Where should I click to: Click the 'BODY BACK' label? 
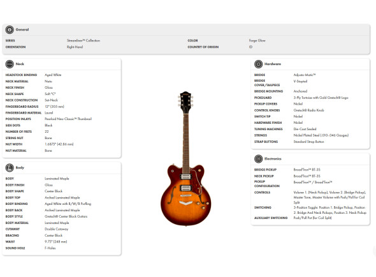14,210
